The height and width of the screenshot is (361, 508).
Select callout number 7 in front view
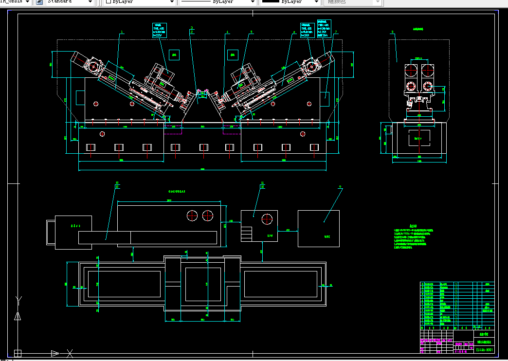tap(336, 32)
